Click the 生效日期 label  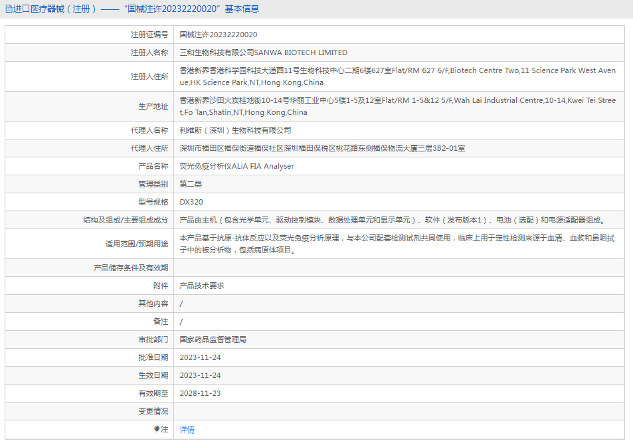click(x=153, y=375)
